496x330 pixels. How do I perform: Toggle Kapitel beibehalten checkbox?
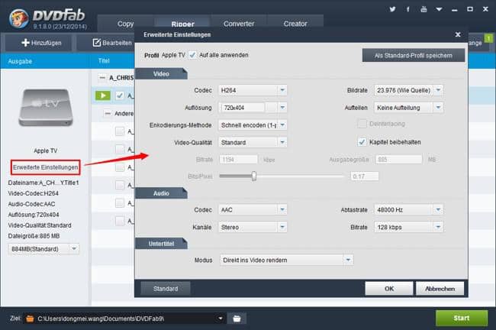click(x=362, y=142)
